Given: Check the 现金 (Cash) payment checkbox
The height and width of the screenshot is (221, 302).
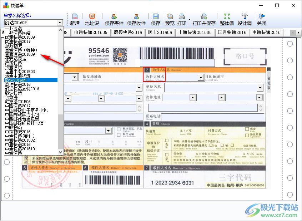Looking at the screenshot, I should coord(247,129).
